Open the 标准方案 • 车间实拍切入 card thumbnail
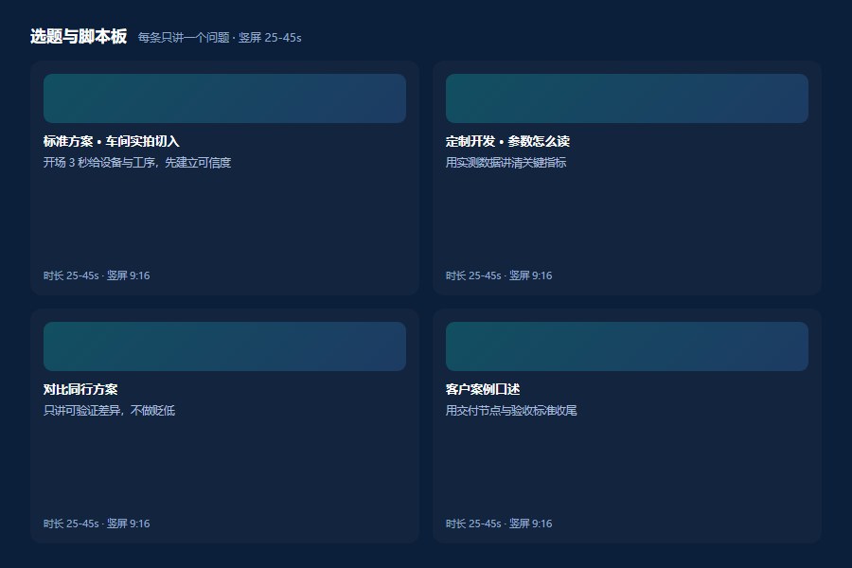852x568 pixels. point(224,98)
